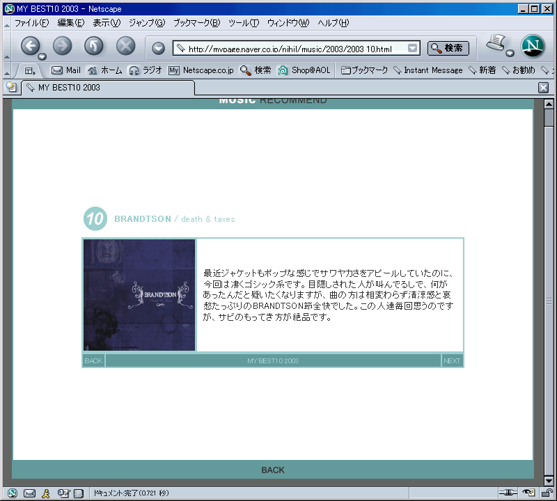This screenshot has height=501, width=557.
Task: Select the MY BEST10 2003 tab
Action: point(108,88)
